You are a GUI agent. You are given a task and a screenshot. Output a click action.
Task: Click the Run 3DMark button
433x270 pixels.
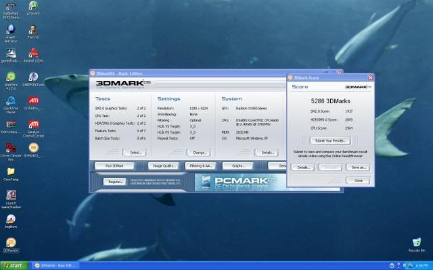[114, 166]
